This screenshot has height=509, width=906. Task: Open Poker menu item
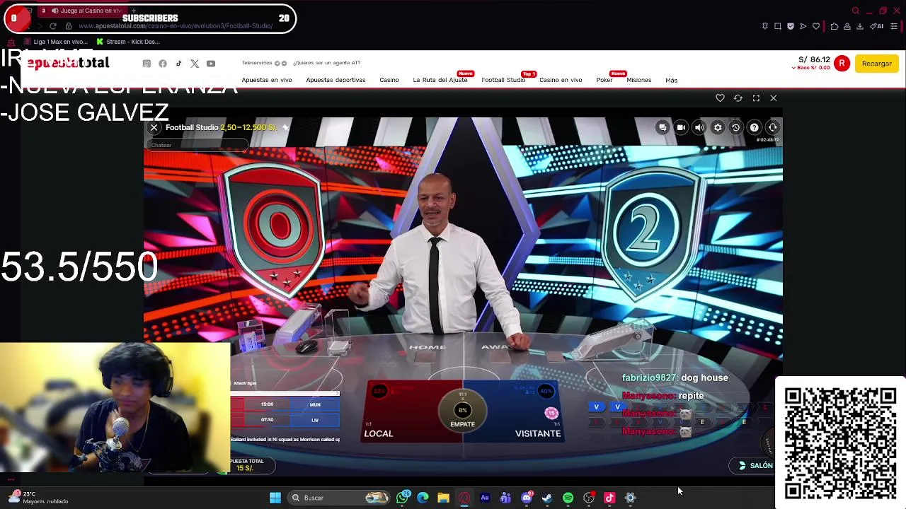(x=604, y=80)
